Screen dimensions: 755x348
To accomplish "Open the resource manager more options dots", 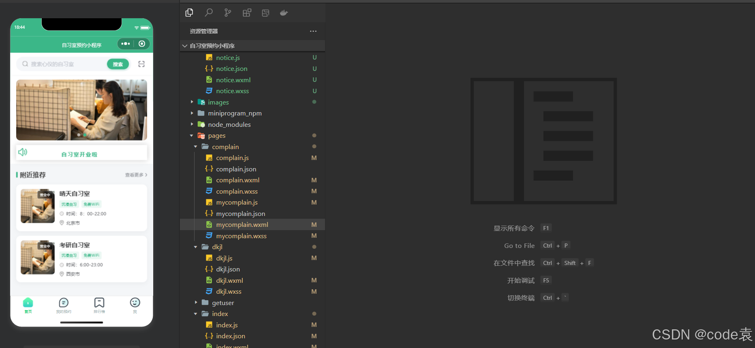I will [x=313, y=31].
